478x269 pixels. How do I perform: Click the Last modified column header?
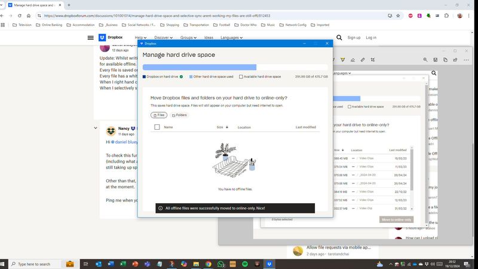coord(306,127)
